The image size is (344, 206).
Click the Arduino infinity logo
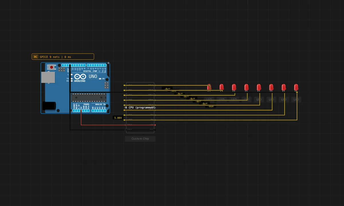(80, 77)
